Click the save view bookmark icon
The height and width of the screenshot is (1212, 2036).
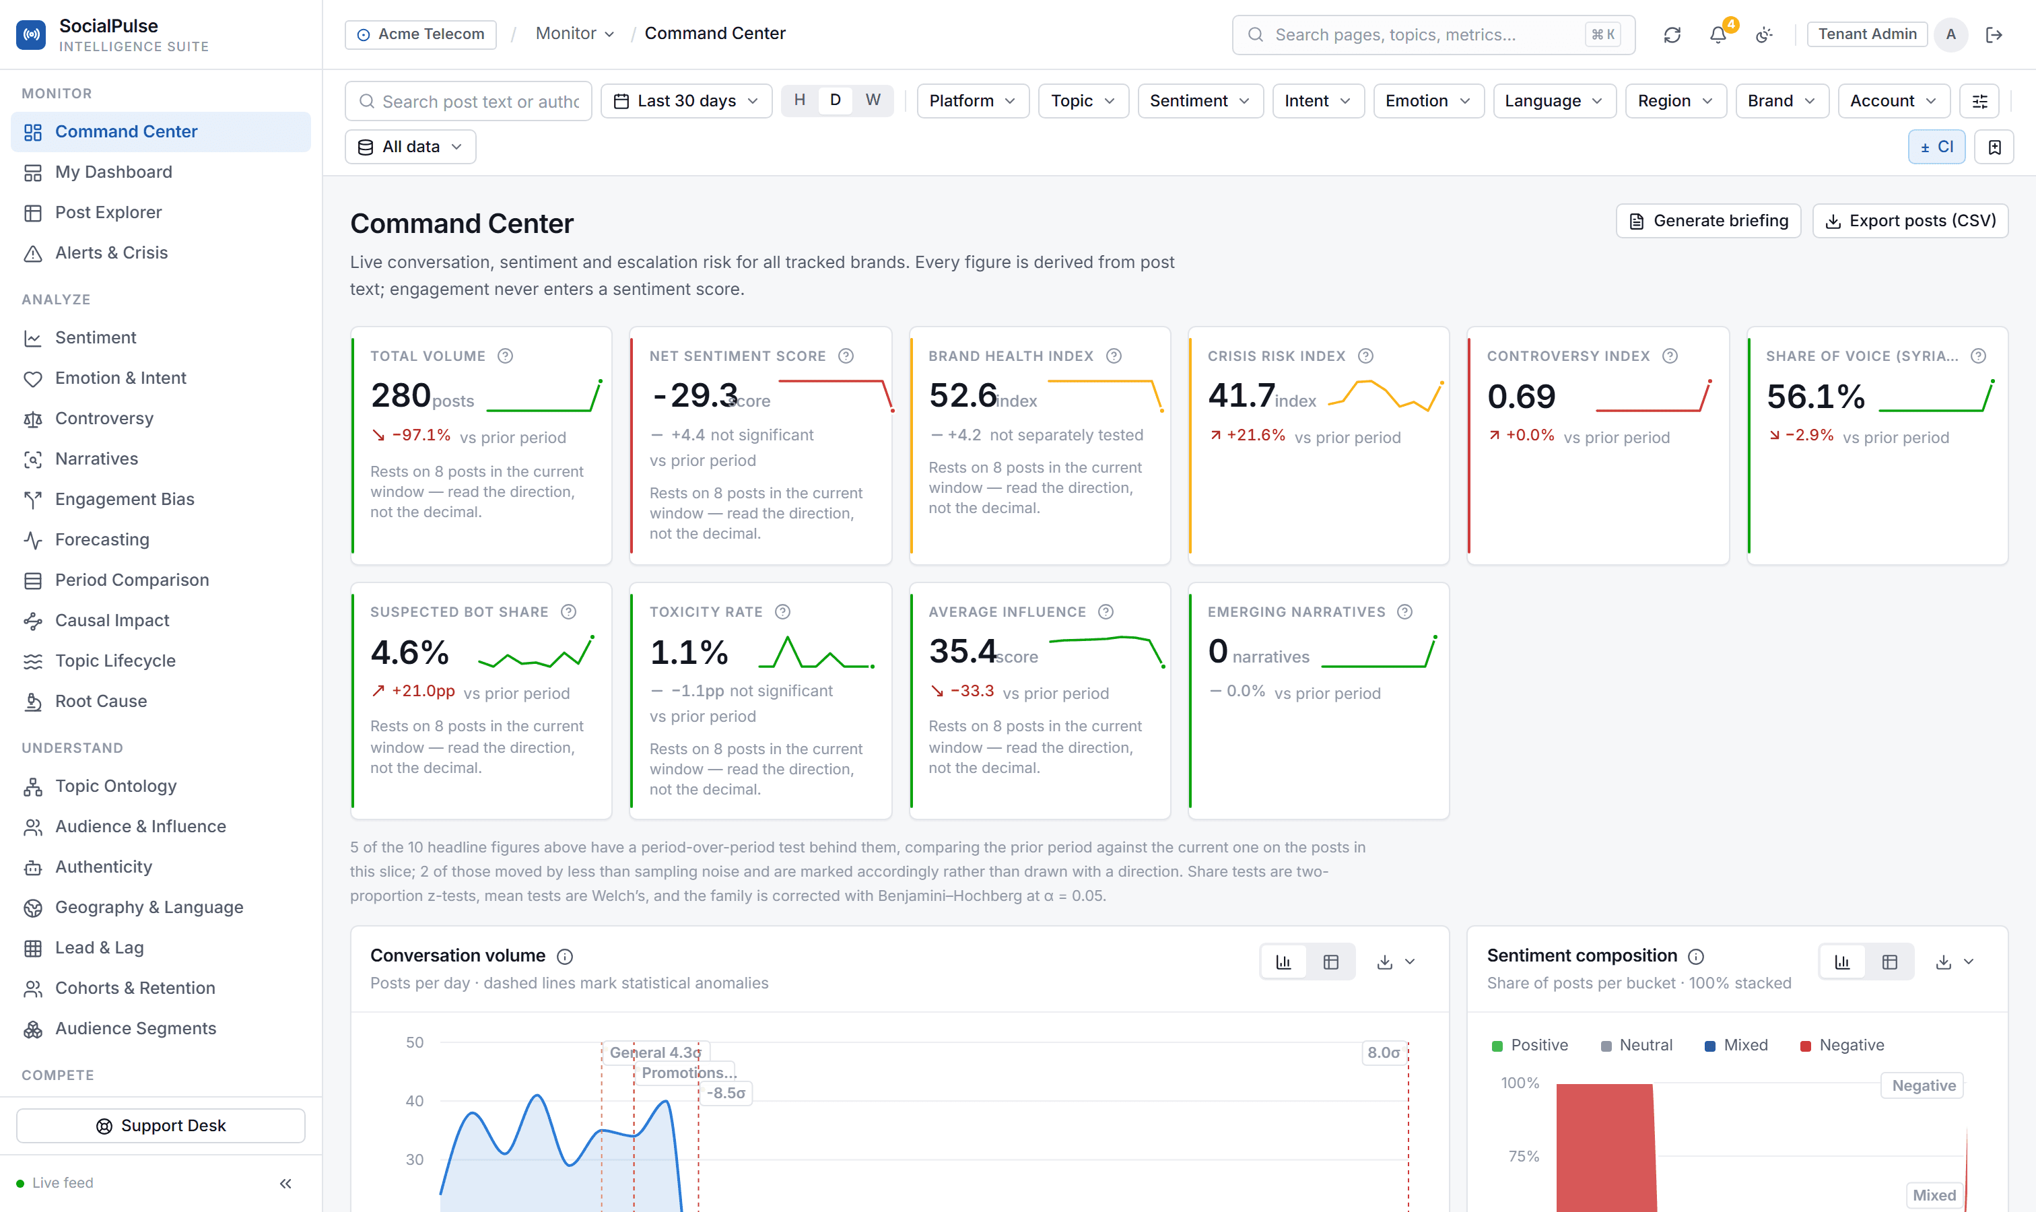coord(1994,147)
